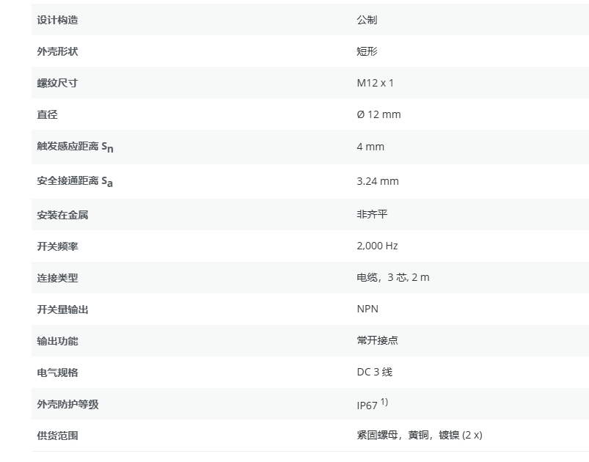Click the 常开接点 value text
589x462 pixels.
click(377, 341)
